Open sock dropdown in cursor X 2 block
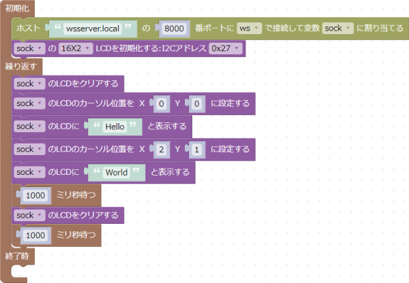Viewport: 409px width, 283px height. coord(29,149)
